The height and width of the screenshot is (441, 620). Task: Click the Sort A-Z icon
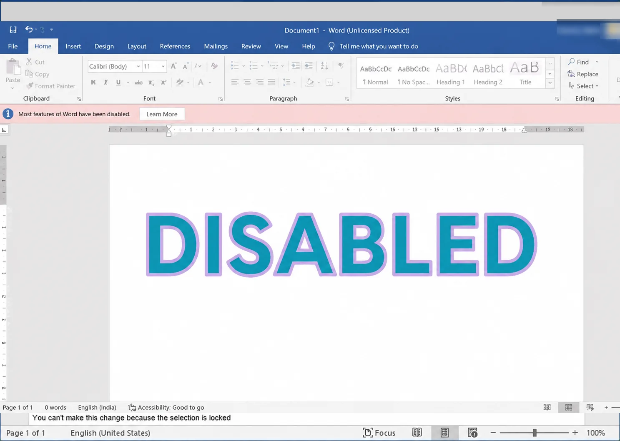[324, 65]
